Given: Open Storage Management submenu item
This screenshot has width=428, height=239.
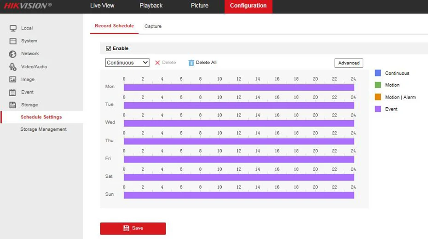Looking at the screenshot, I should [43, 129].
